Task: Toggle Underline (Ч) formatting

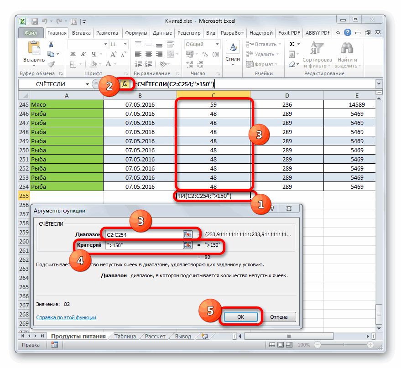Action: tap(94, 54)
